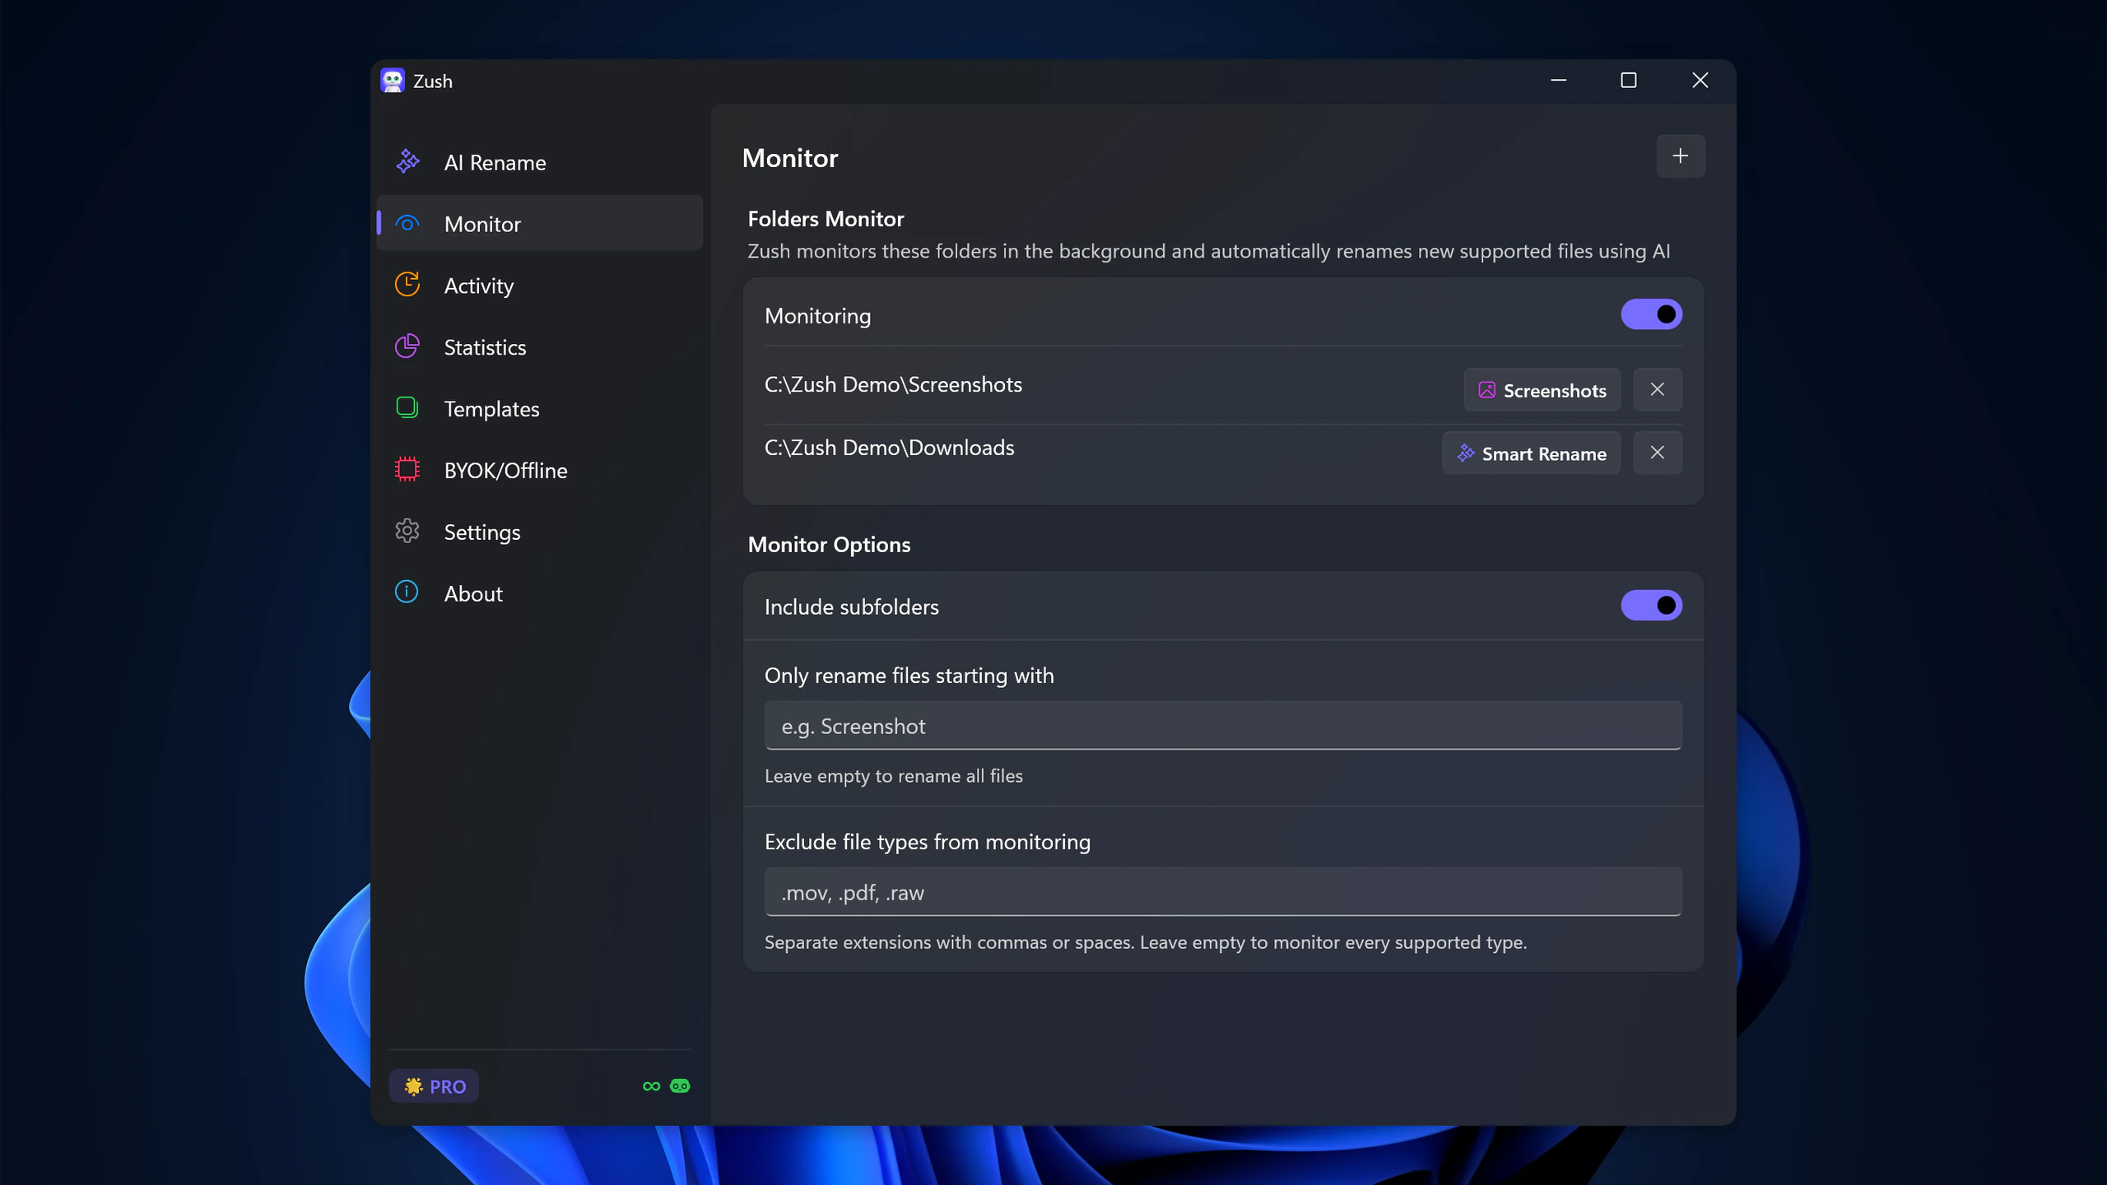Click the green infinity icon

tap(651, 1086)
